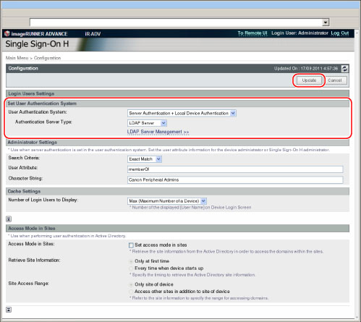
Task: Select Every time when device starts up
Action: point(131,268)
